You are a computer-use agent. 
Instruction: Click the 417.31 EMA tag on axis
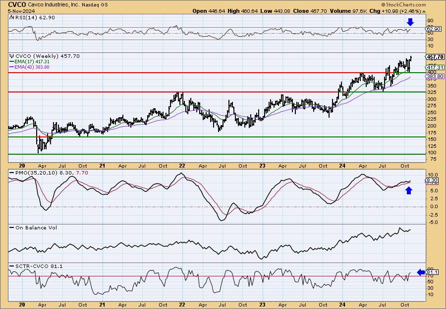435,68
